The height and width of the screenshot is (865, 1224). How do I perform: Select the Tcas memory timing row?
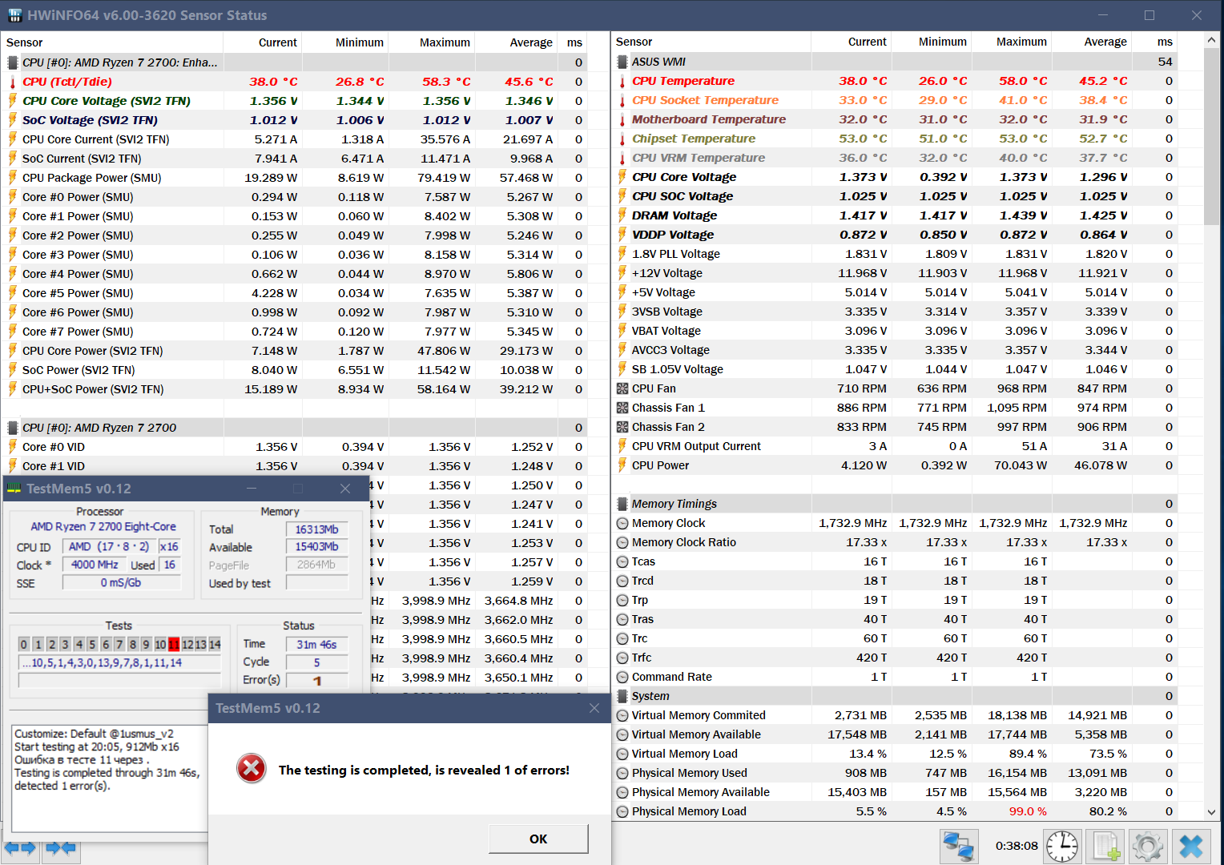(896, 561)
